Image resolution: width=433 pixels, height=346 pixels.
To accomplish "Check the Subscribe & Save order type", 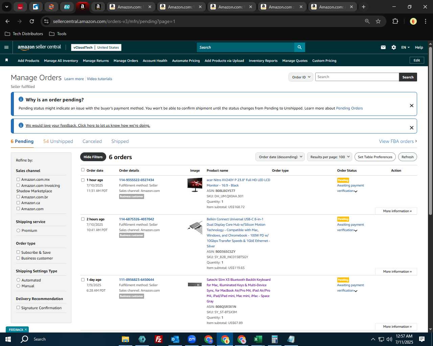I will coord(18,252).
